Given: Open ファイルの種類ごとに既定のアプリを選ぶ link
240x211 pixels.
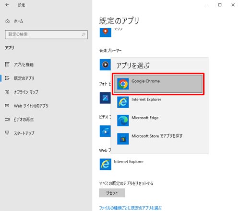Looking at the screenshot, I should tap(131, 208).
